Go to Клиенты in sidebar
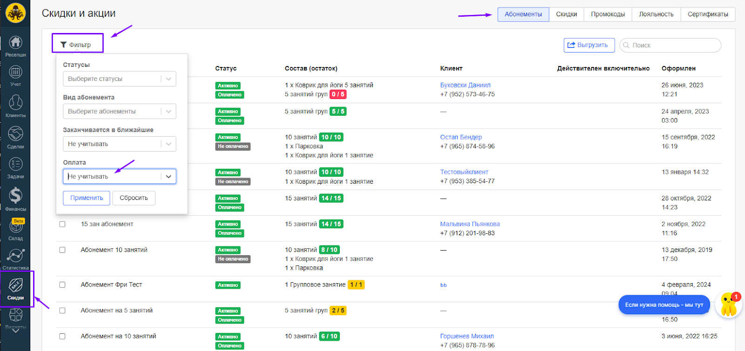 pos(15,106)
